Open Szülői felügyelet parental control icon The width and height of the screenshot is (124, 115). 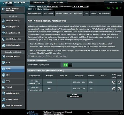click(4, 39)
